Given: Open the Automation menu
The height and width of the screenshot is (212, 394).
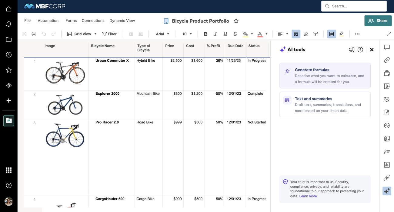Looking at the screenshot, I should [x=48, y=21].
